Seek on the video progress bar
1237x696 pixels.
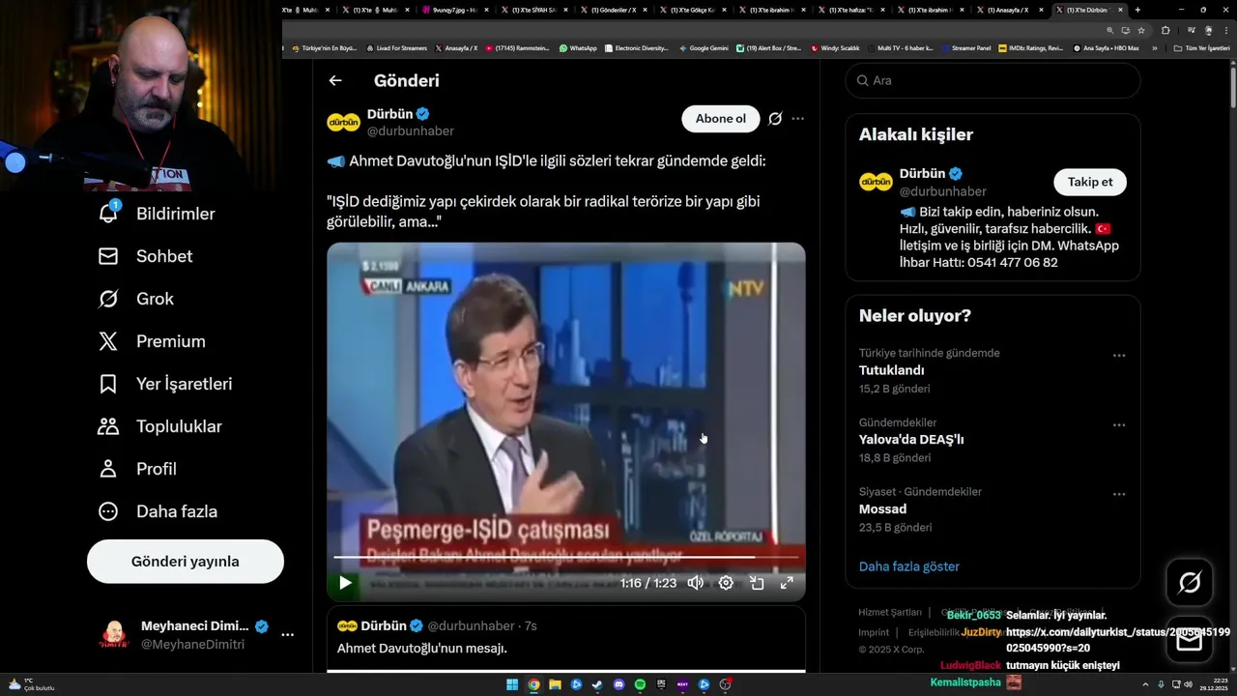click(566, 557)
